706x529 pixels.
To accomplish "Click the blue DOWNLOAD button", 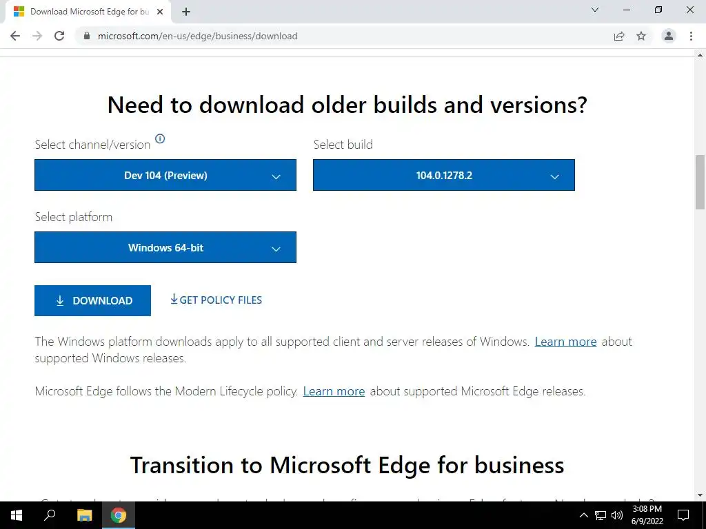I will (x=93, y=300).
